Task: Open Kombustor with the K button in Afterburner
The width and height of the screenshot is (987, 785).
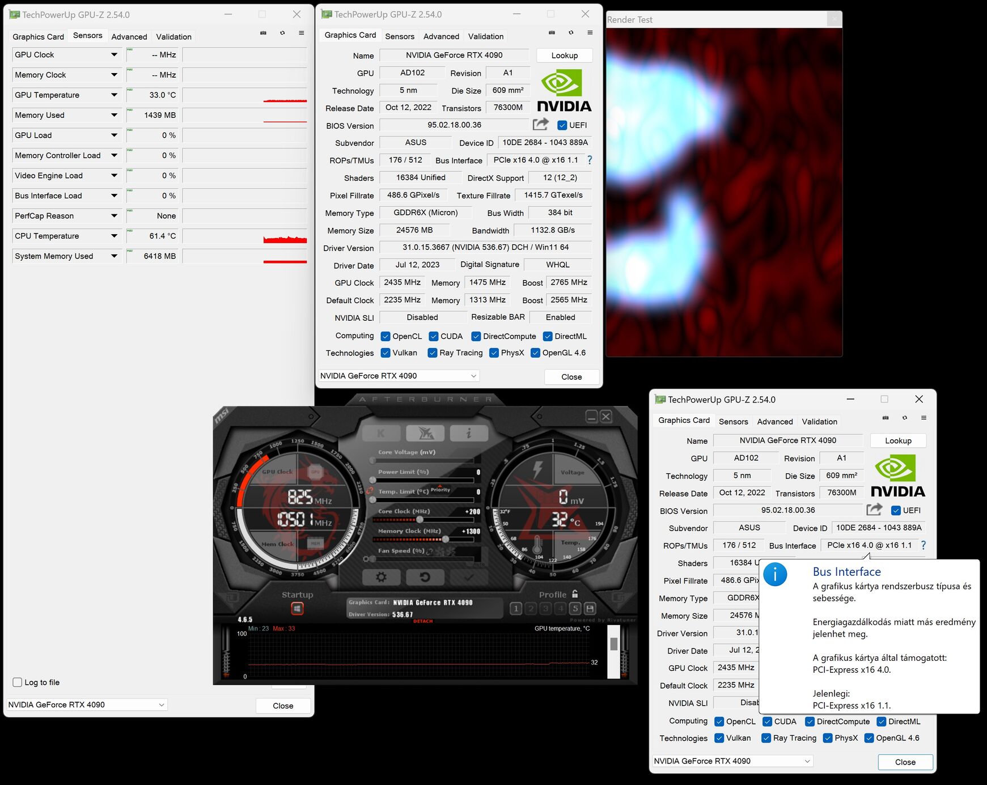Action: coord(381,434)
